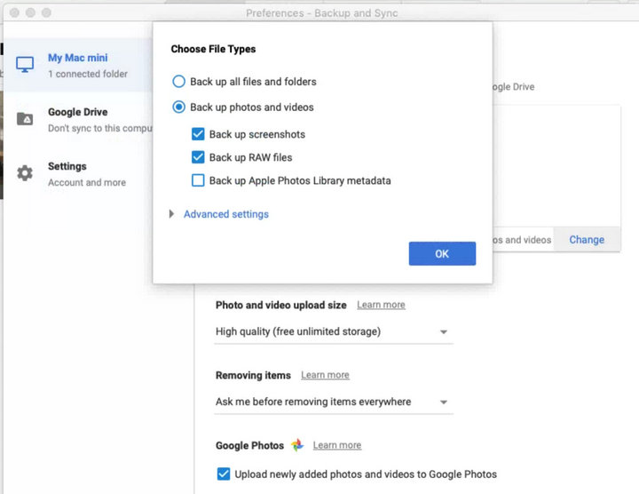Click the Change button
This screenshot has width=639, height=494.
(587, 240)
